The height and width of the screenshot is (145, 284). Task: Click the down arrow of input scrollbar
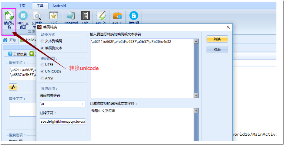(x=196, y=95)
